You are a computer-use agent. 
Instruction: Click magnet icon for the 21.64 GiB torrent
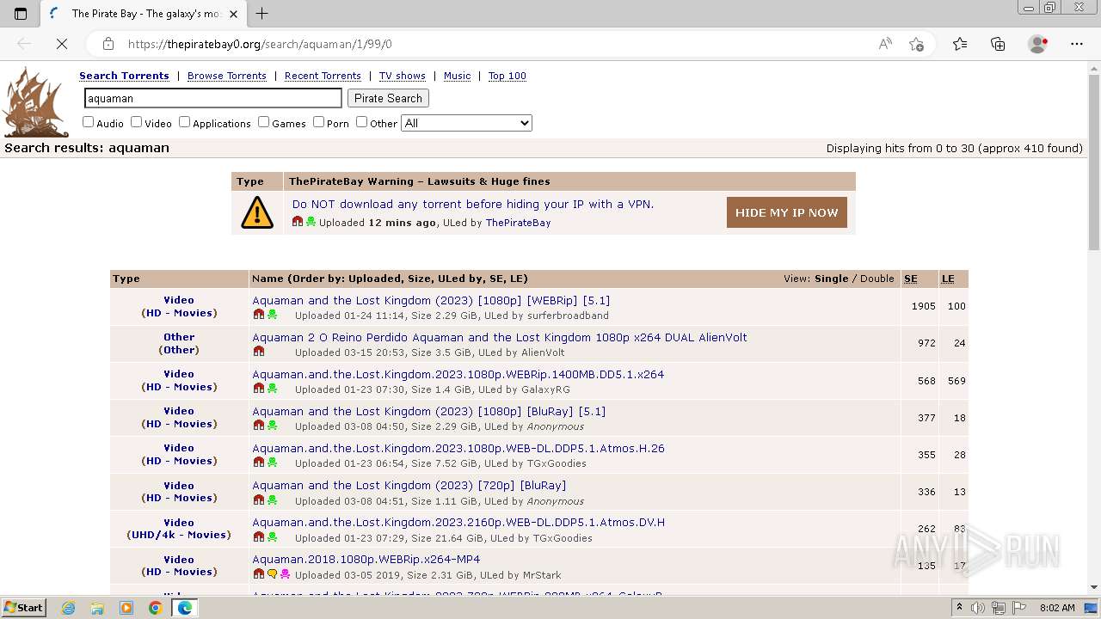[x=259, y=537]
